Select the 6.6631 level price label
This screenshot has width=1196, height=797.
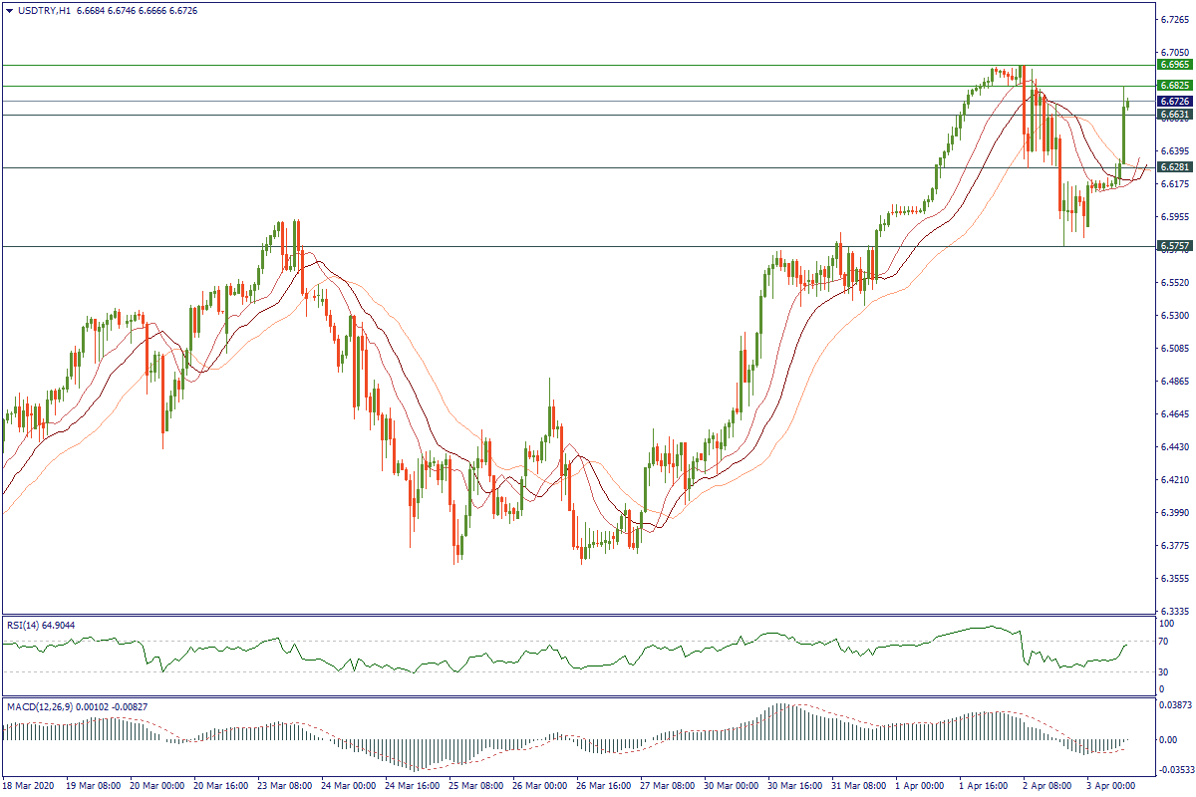[1174, 115]
